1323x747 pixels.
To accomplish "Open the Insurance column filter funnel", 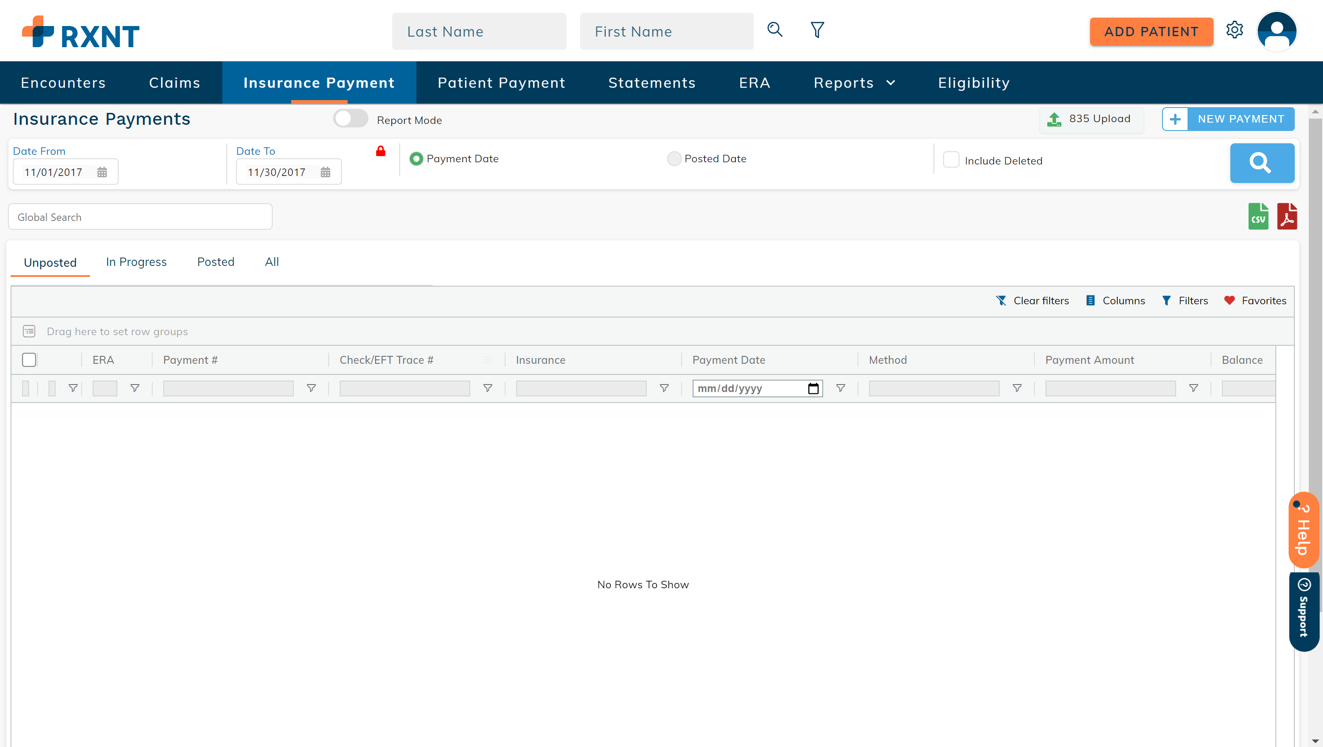I will pos(664,388).
